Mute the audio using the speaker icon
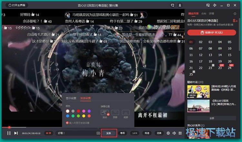Image resolution: width=242 pixels, height=142 pixels. click(x=174, y=133)
